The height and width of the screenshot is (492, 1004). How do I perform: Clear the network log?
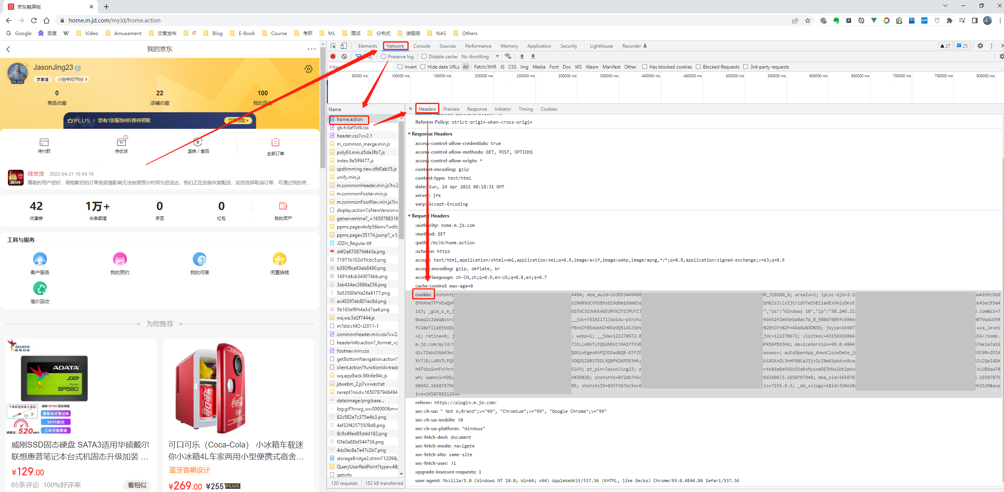[x=344, y=56]
